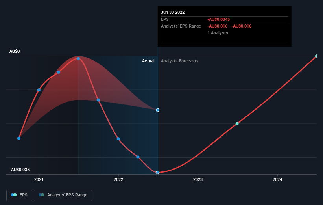
Task: Click the 2024 x-axis label
Action: click(x=277, y=180)
